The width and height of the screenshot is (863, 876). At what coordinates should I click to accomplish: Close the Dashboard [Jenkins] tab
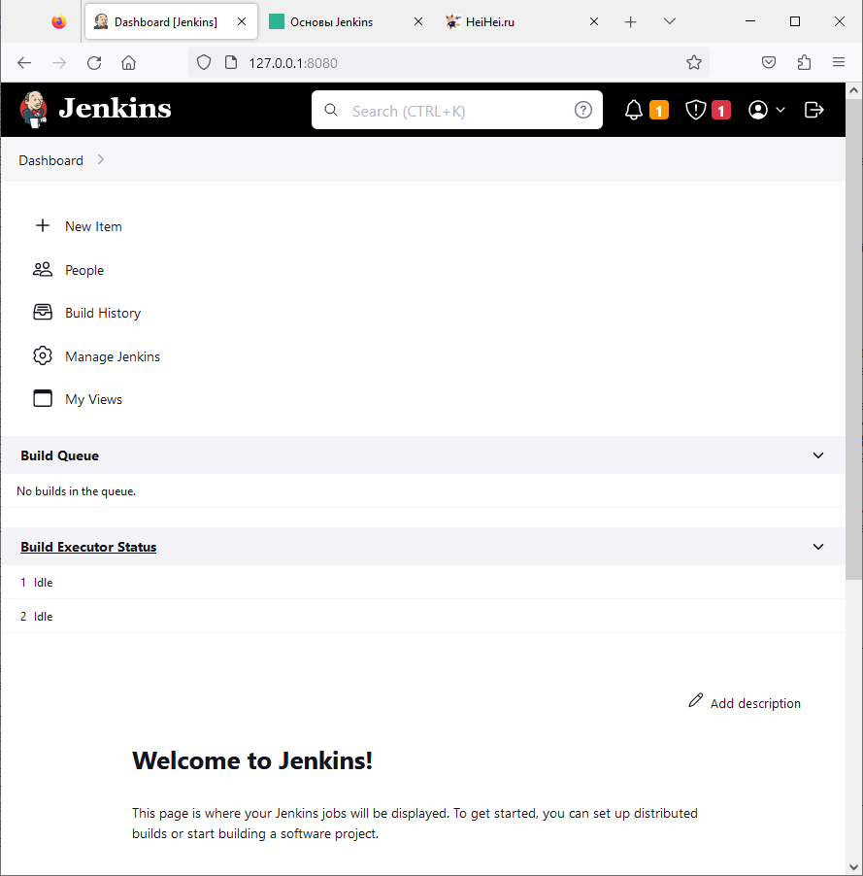tap(242, 21)
